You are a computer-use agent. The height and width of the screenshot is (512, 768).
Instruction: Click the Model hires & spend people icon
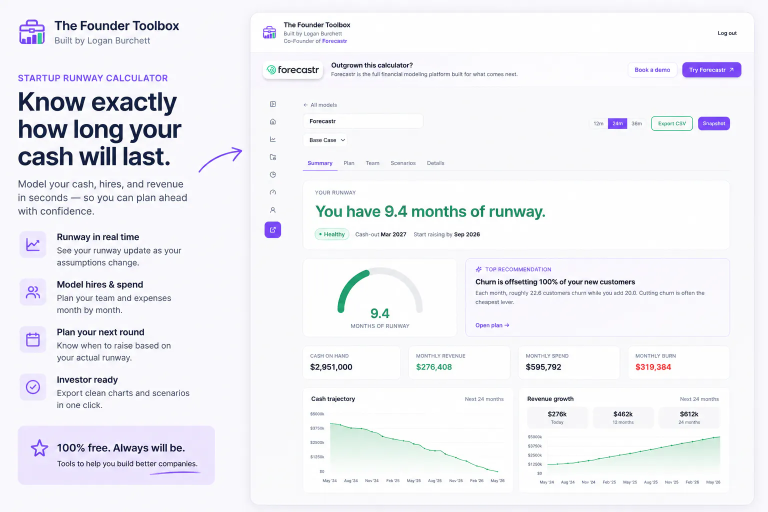pyautogui.click(x=33, y=292)
